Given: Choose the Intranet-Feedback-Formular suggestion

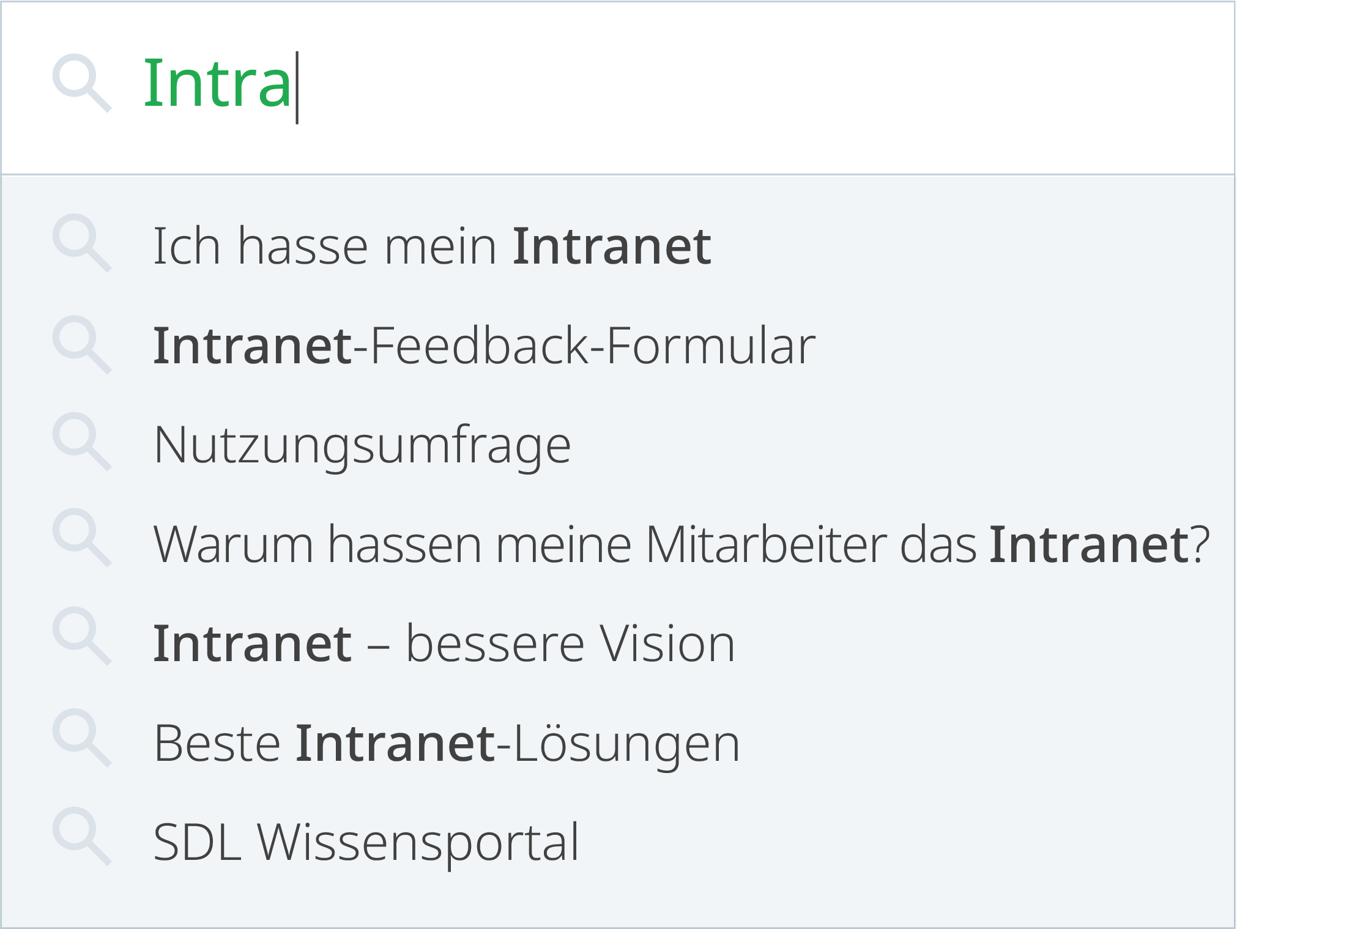Looking at the screenshot, I should [483, 346].
